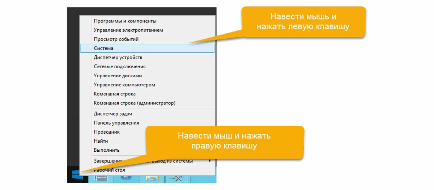The width and height of the screenshot is (434, 190).
Task: Click the tools taskbar icon with wrench
Action: pos(177,178)
